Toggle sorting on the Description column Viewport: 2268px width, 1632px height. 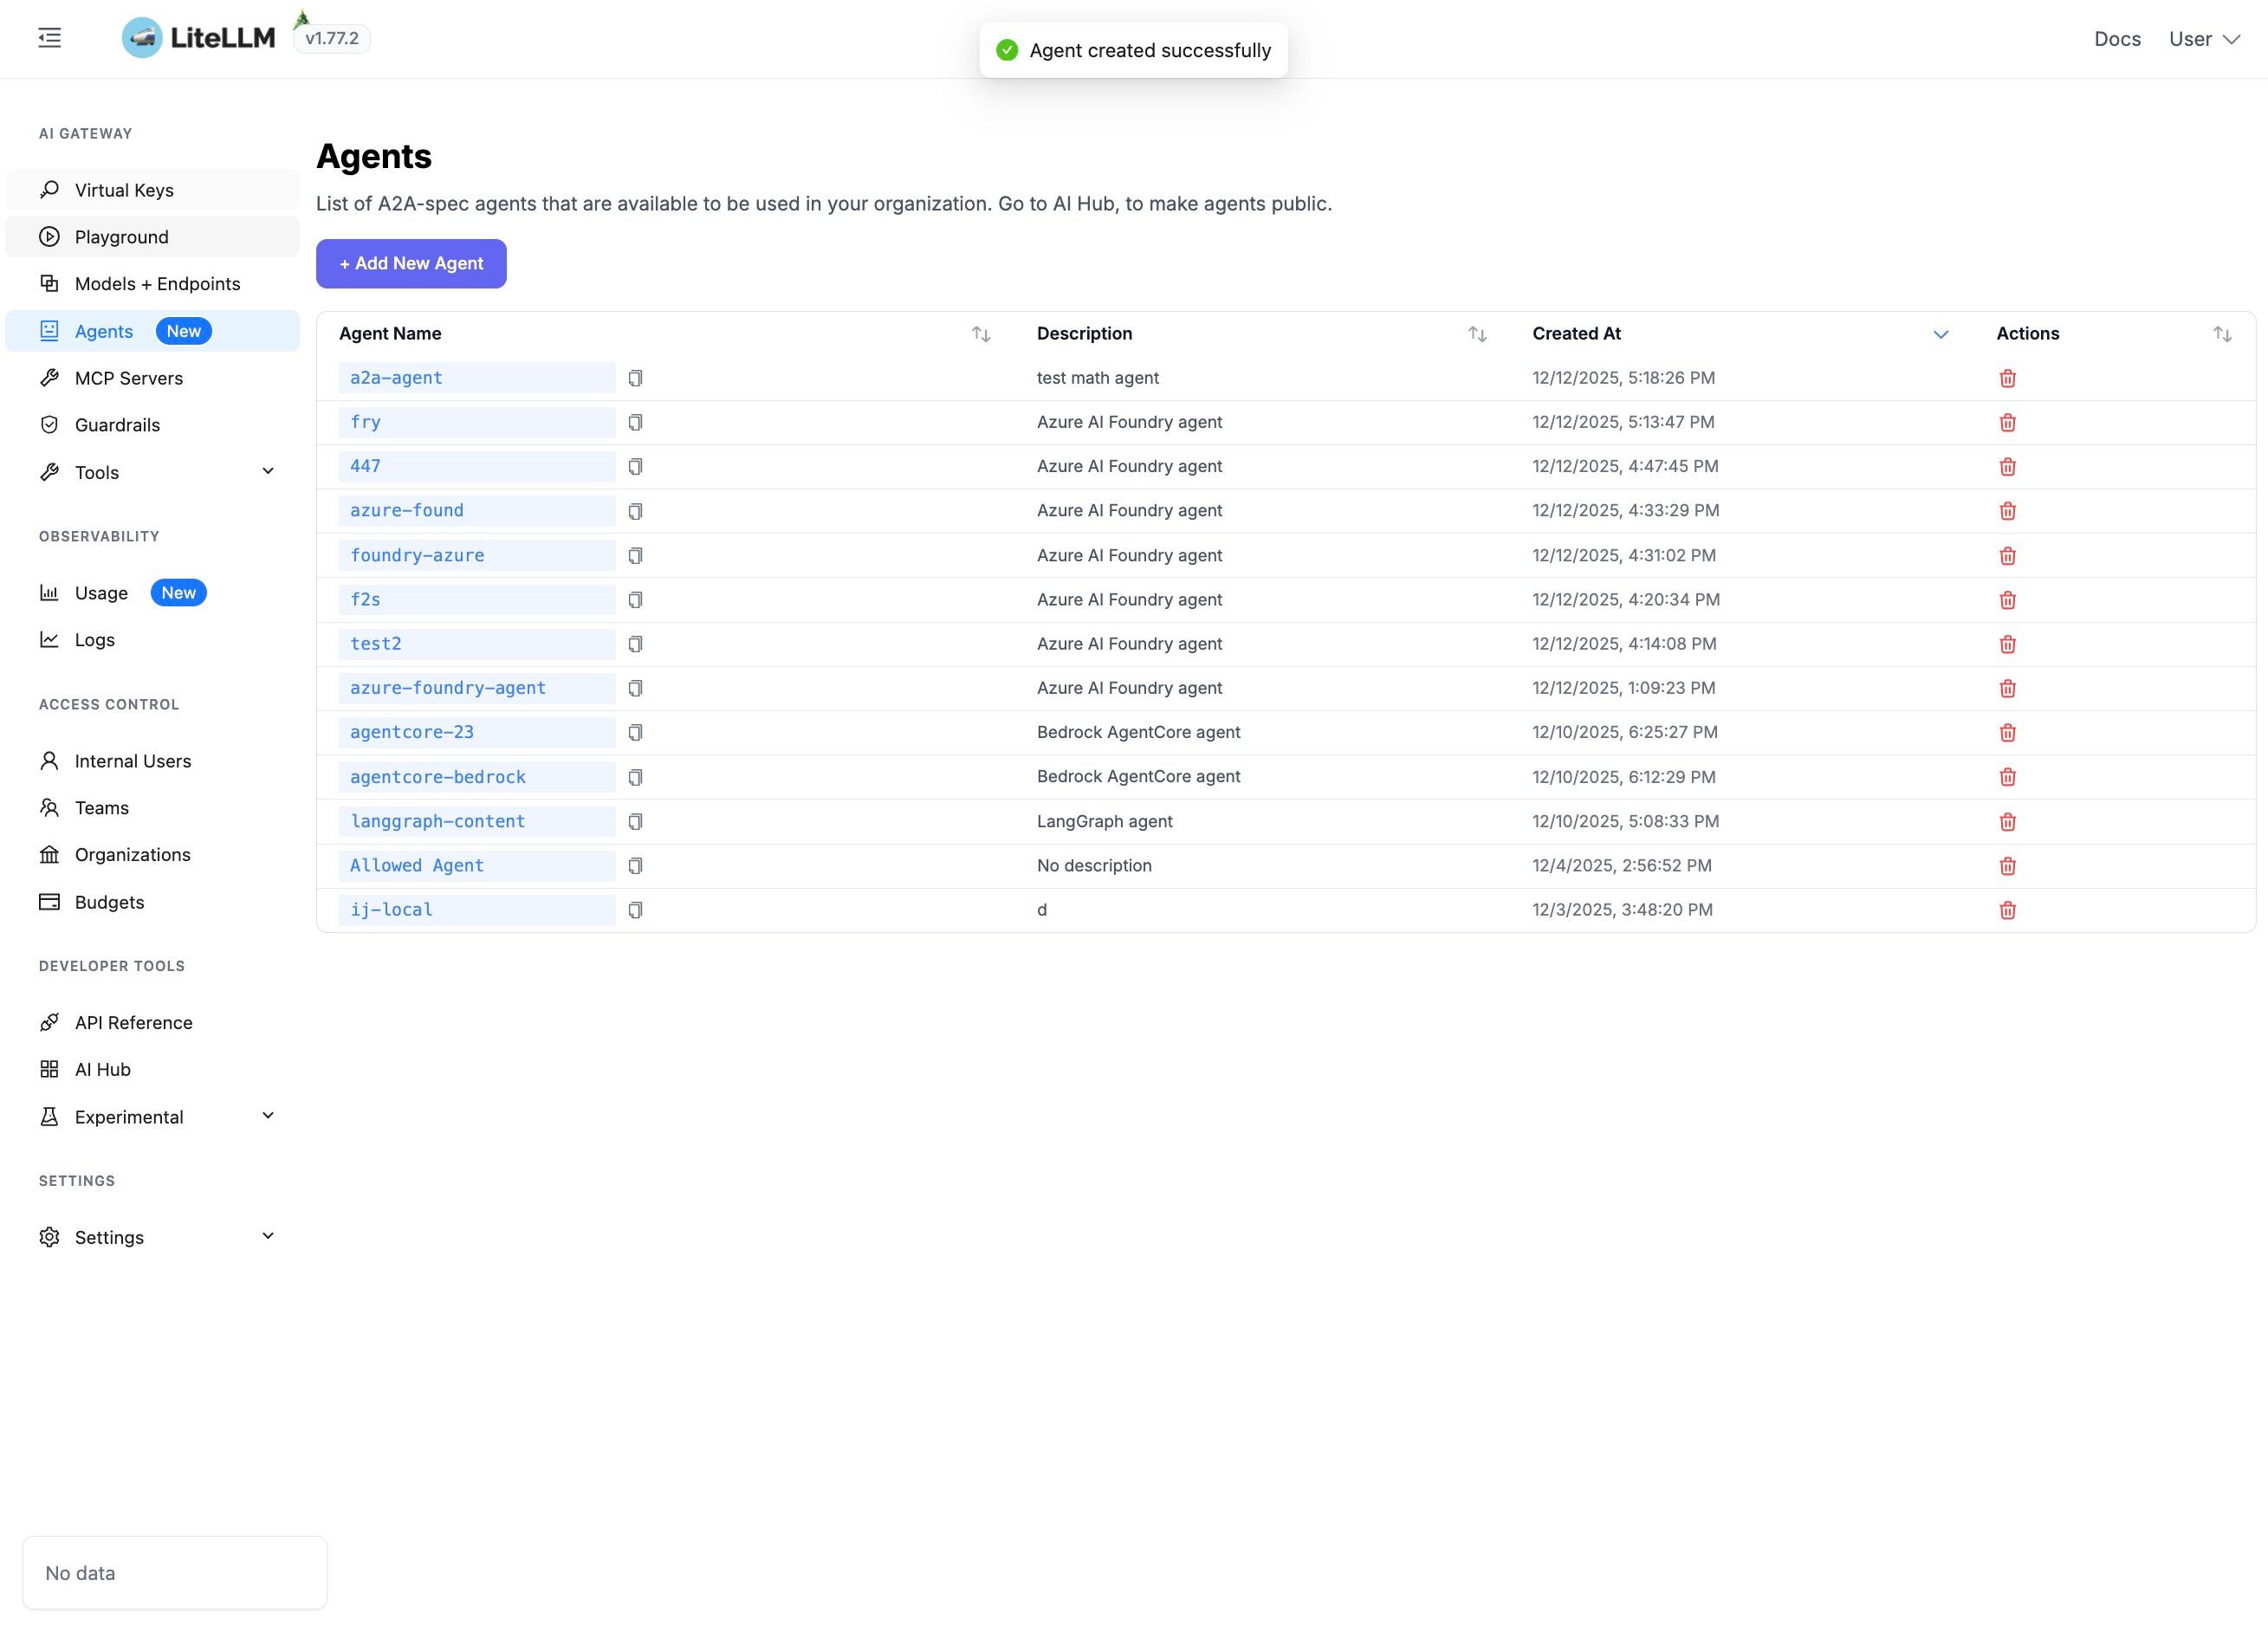point(1477,334)
